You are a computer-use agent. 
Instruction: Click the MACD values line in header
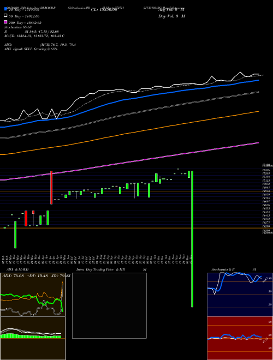tap(34, 36)
